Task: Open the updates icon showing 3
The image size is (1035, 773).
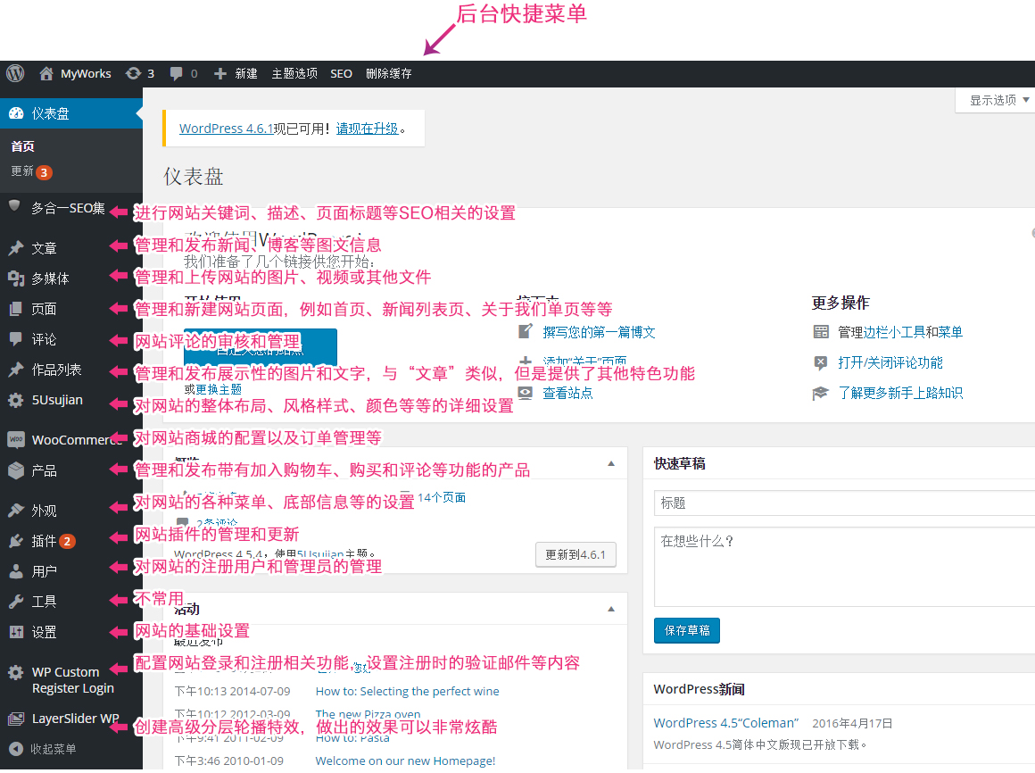Action: point(133,73)
